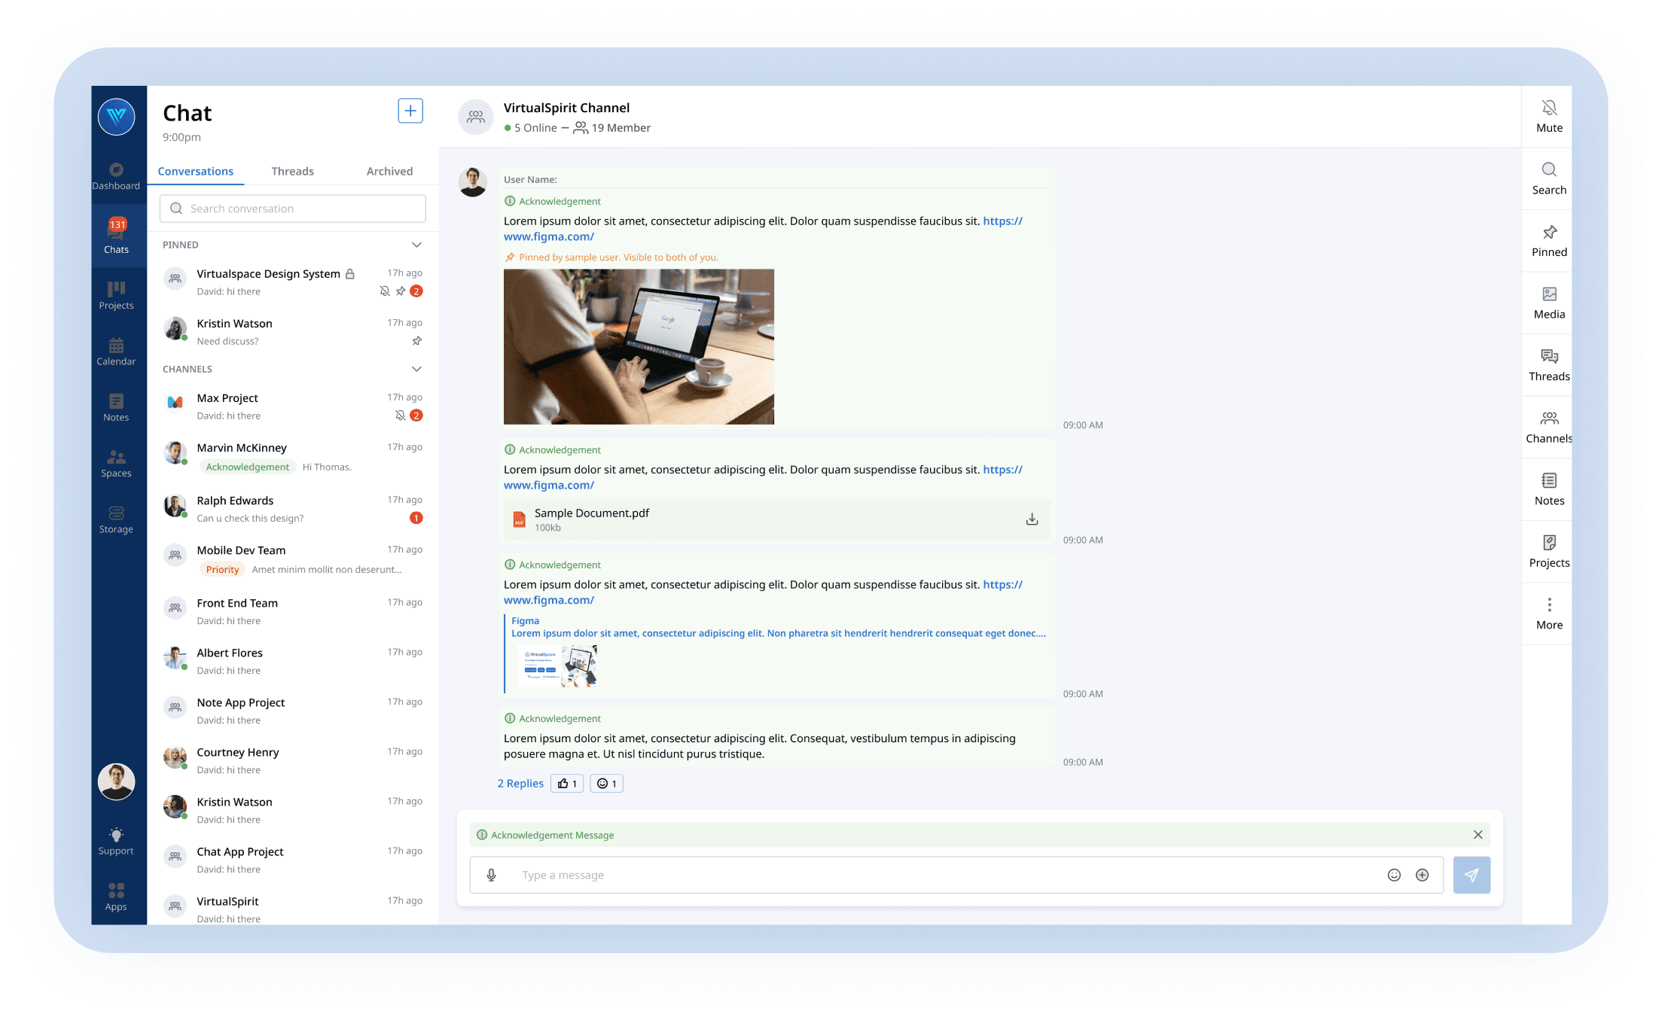Open Note App Project channel
This screenshot has width=1662, height=1020.
[293, 711]
